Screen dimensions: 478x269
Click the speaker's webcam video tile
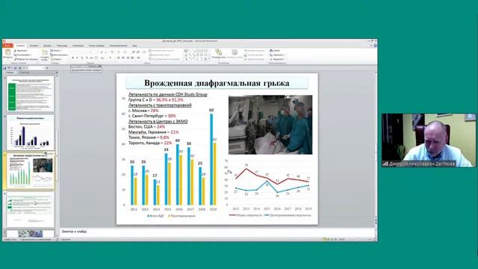(428, 140)
